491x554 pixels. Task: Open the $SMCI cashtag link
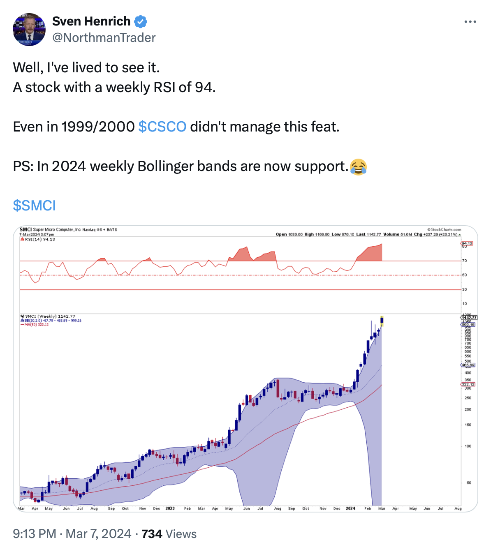(34, 205)
